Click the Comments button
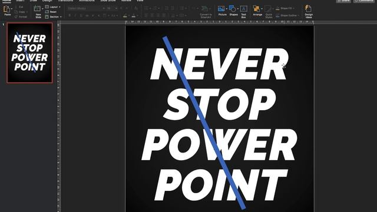The width and height of the screenshot is (377, 212). pos(364,1)
